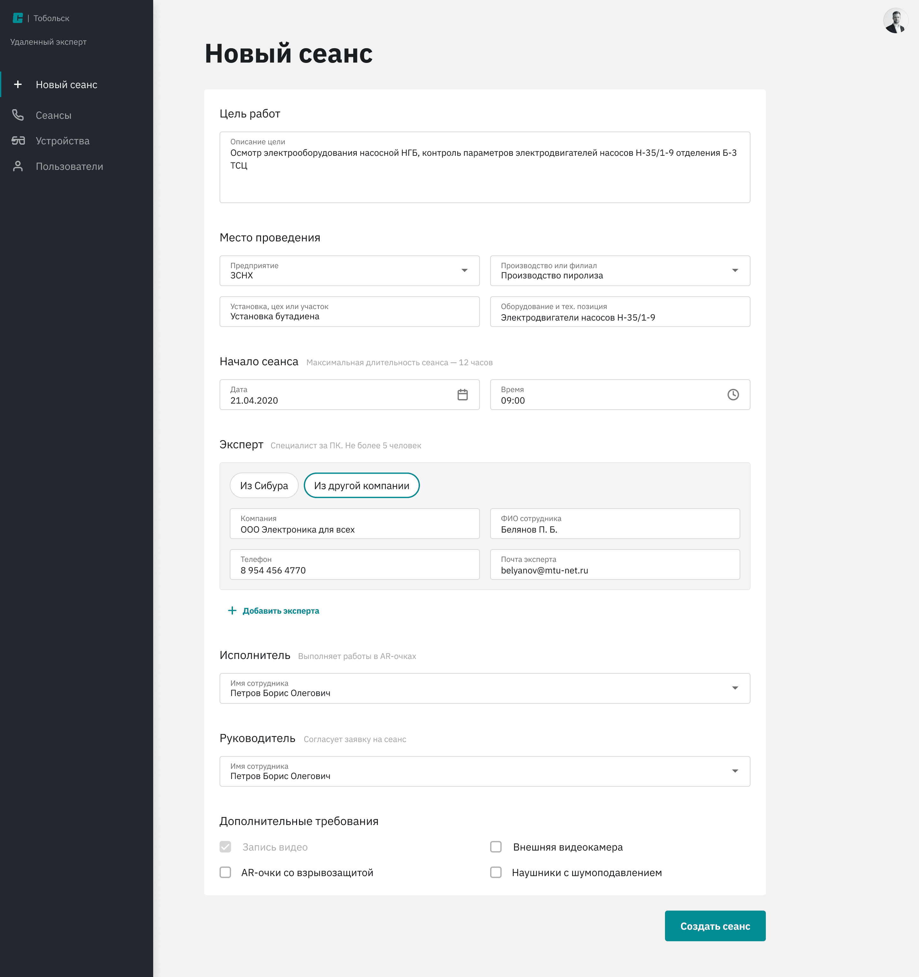This screenshot has width=919, height=977.
Task: Click the Создать сеанс button
Action: pos(715,926)
